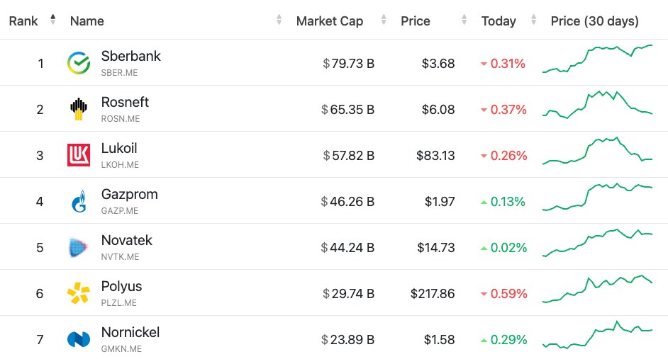Click the Polyus yellow logo

(79, 293)
